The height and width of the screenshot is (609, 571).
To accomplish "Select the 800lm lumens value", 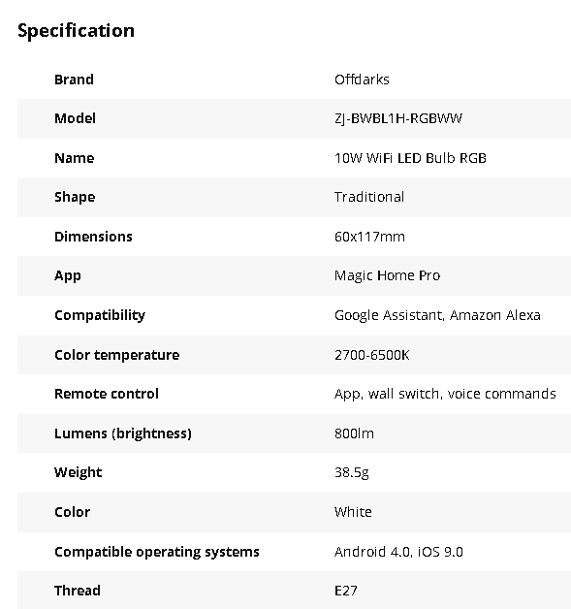I will [x=354, y=433].
